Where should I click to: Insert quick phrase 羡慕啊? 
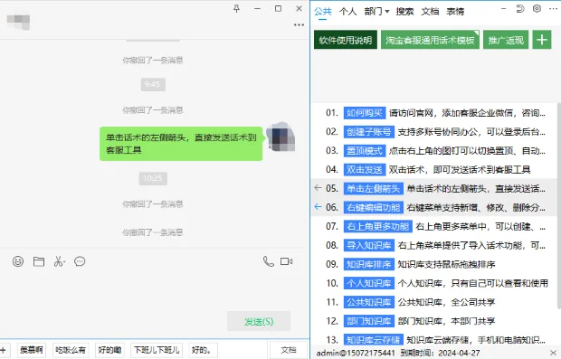[32, 350]
